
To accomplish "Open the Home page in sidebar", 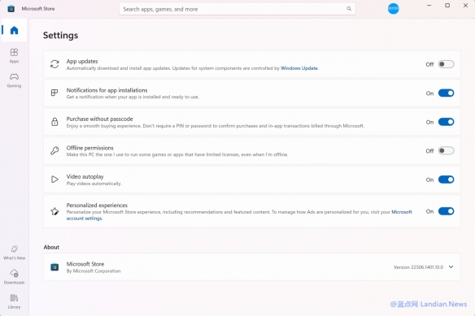I will tap(14, 30).
